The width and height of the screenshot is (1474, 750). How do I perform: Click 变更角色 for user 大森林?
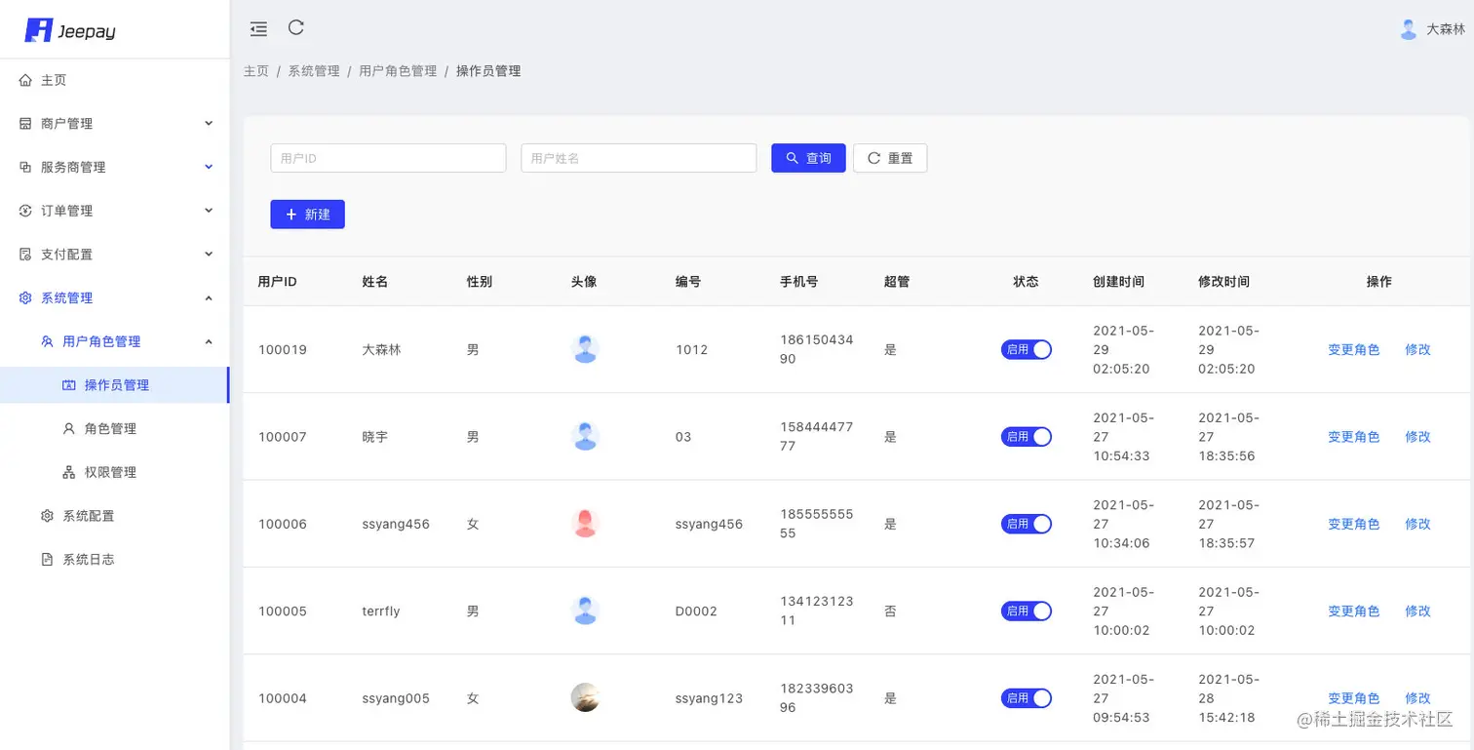pos(1354,349)
